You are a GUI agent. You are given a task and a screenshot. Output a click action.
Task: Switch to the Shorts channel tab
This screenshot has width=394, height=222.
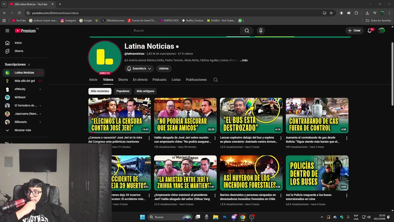tap(123, 80)
